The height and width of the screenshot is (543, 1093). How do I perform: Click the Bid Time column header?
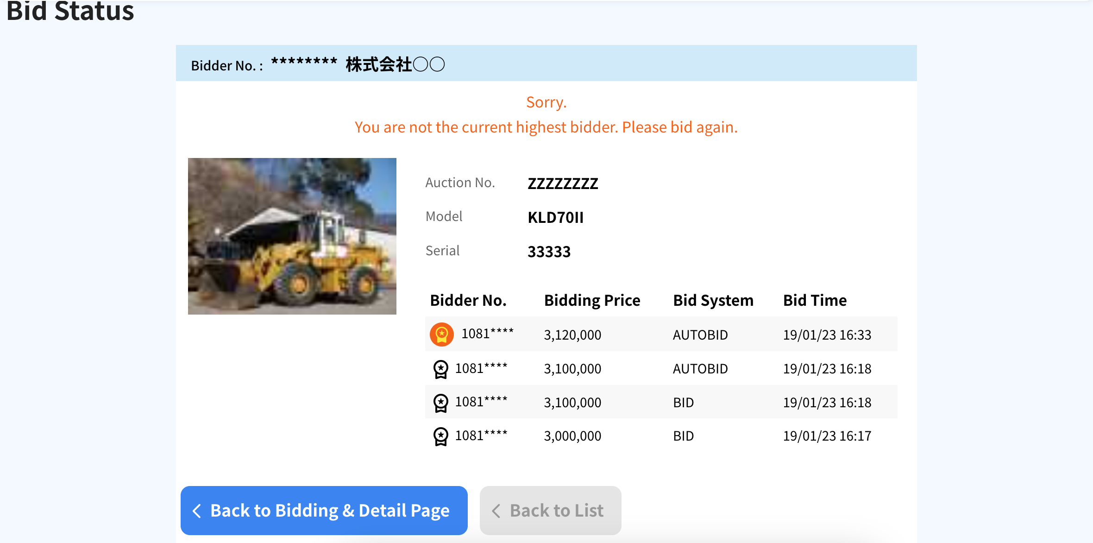click(815, 300)
